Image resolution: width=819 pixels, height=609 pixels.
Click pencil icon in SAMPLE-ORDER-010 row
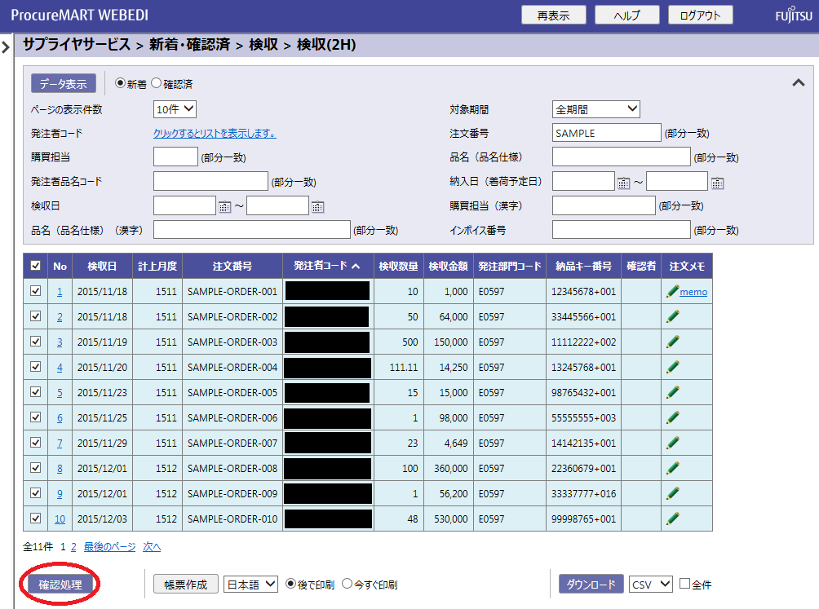pos(673,519)
